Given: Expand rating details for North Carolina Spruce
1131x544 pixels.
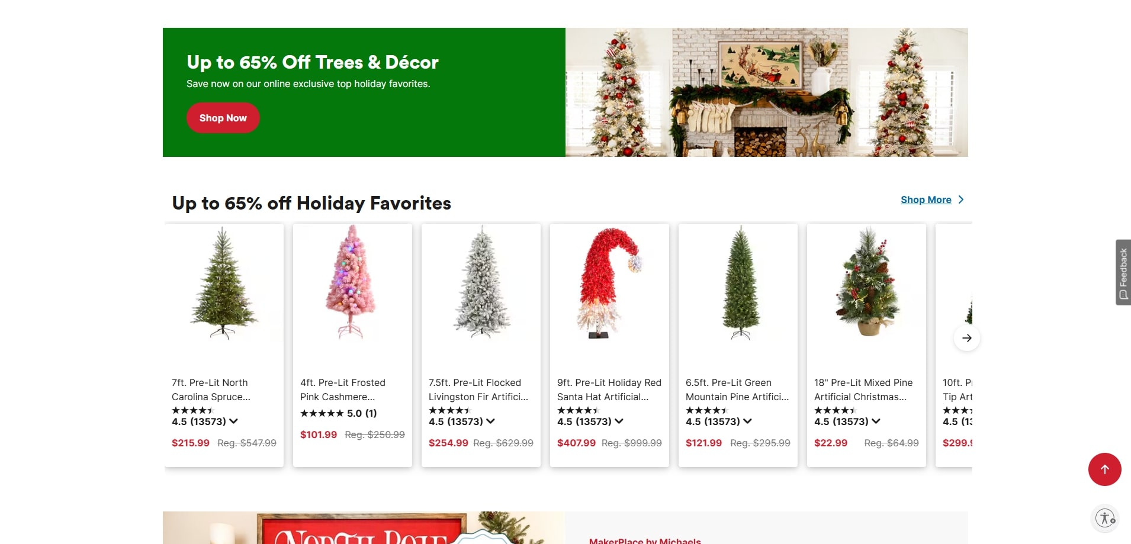Looking at the screenshot, I should (x=234, y=421).
